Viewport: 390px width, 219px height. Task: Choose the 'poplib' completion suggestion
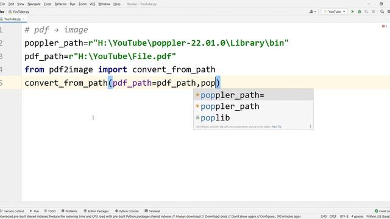253,117
